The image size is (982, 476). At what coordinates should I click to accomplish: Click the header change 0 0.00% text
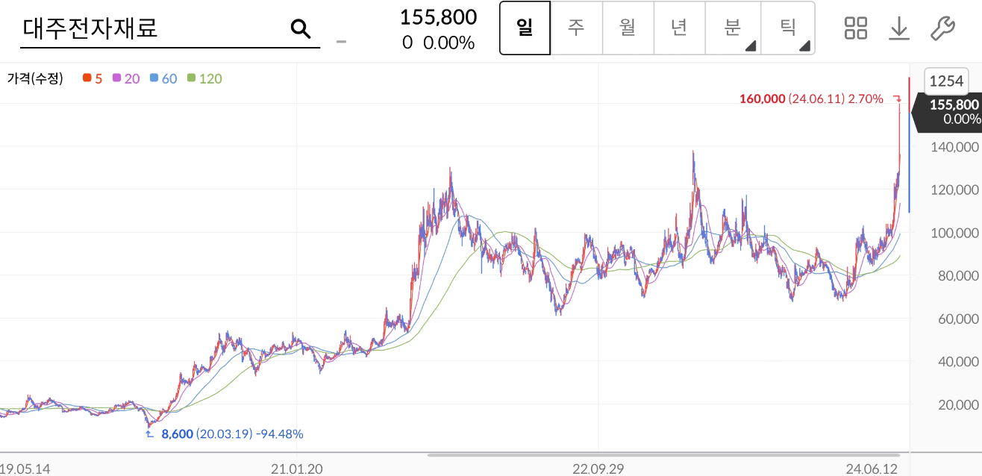[438, 43]
